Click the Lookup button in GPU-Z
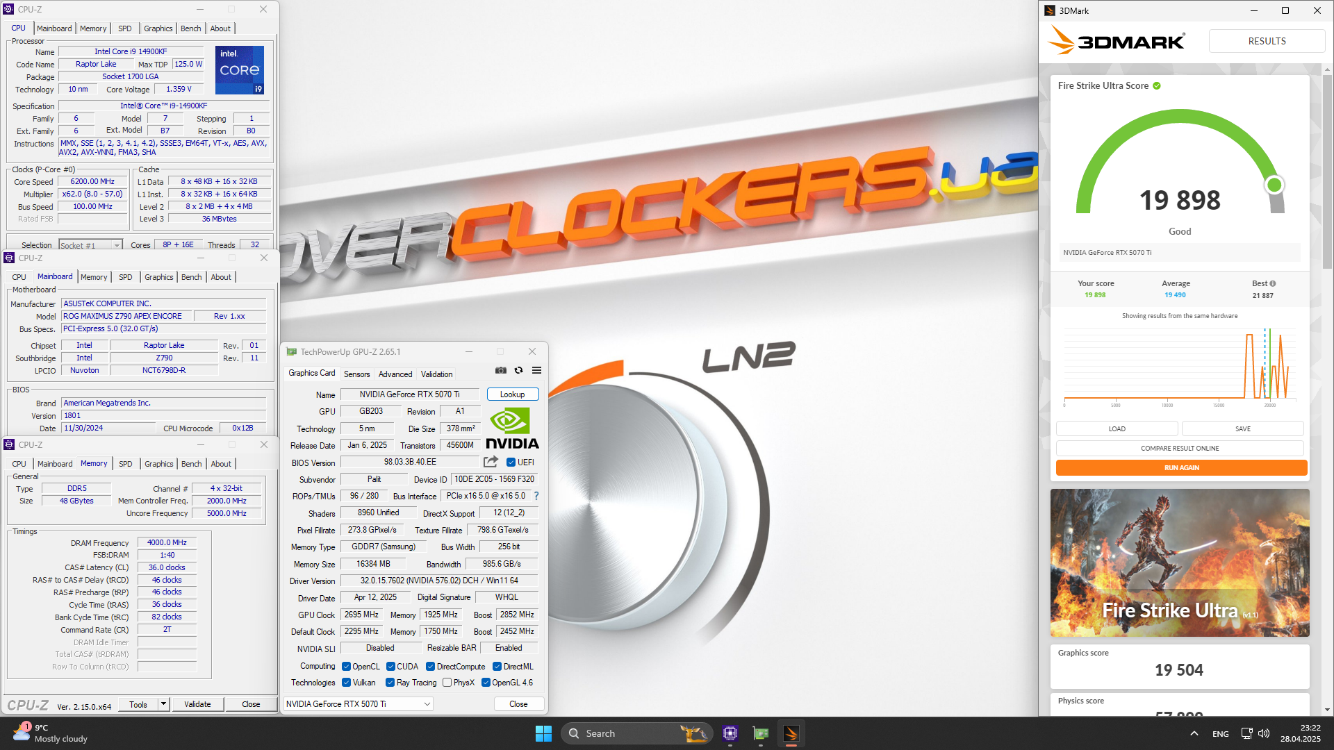Image resolution: width=1334 pixels, height=750 pixels. (513, 394)
